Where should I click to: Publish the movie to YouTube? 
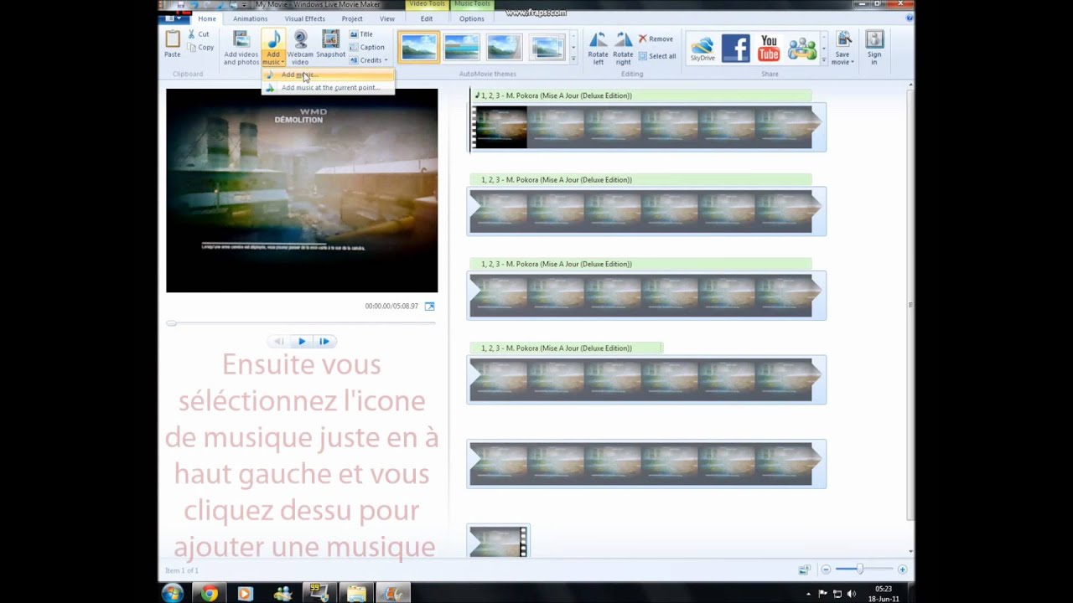769,49
